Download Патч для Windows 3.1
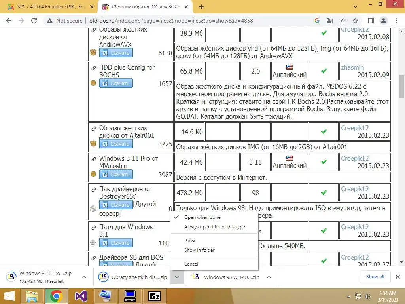 (x=116, y=243)
